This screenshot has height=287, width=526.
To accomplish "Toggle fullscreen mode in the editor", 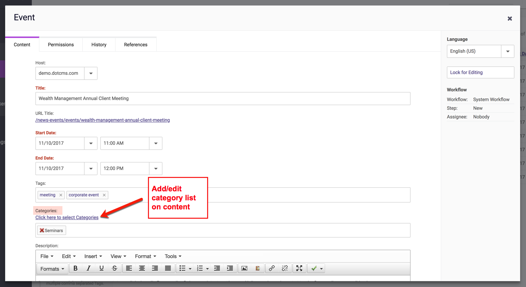I will coord(299,268).
